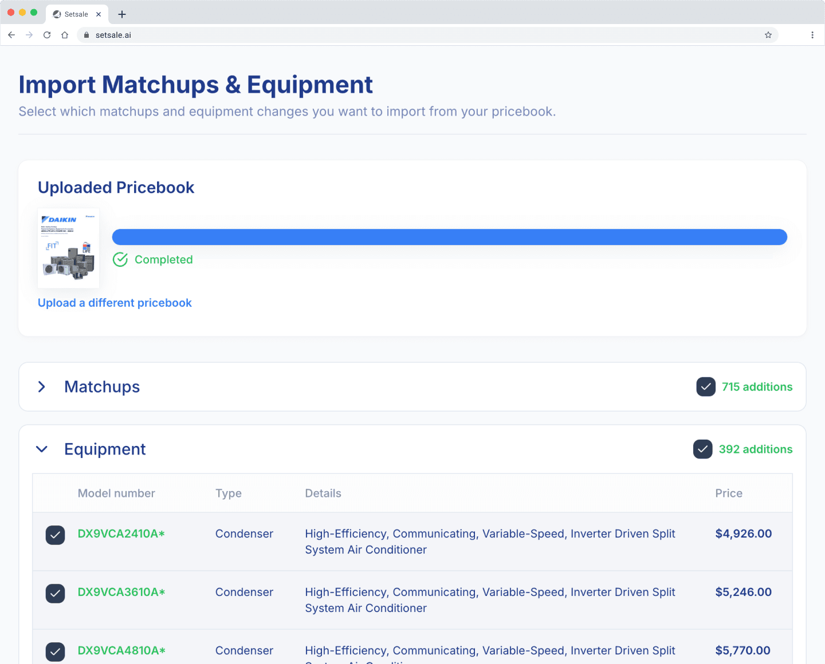Click the 392 additions label
Image resolution: width=825 pixels, height=664 pixels.
756,449
